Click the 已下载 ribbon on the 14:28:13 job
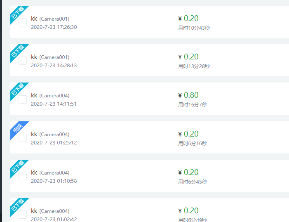The image size is (289, 222). 18,52
